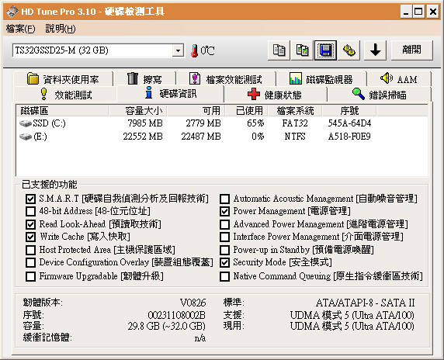Viewport: 444px width, 360px height.
Task: Toggle the 48-bit Address checkbox
Action: point(30,211)
